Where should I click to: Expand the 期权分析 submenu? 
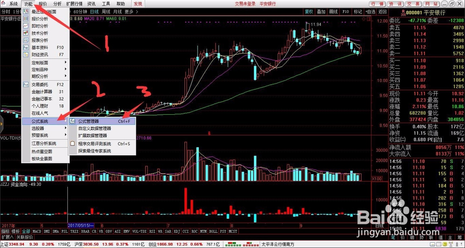pyautogui.click(x=66, y=76)
